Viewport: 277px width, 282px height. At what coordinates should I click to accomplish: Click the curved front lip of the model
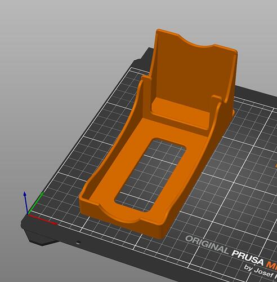[120, 214]
